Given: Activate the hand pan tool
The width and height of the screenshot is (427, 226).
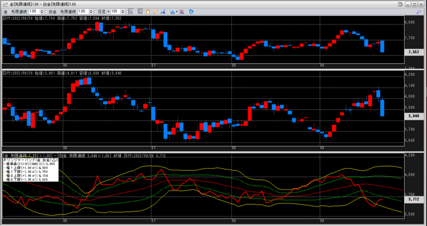Looking at the screenshot, I should click(148, 12).
